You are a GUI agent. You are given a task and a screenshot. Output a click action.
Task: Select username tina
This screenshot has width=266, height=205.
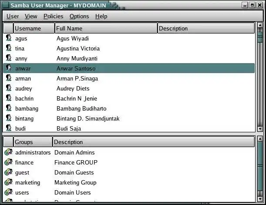(20, 48)
